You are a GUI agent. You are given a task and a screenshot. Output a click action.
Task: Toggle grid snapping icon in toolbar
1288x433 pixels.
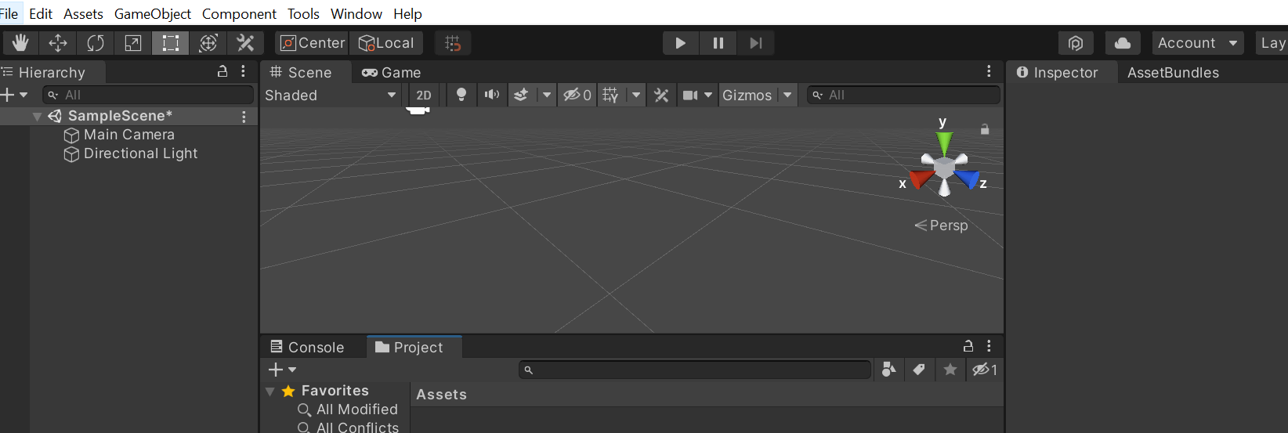click(x=453, y=43)
